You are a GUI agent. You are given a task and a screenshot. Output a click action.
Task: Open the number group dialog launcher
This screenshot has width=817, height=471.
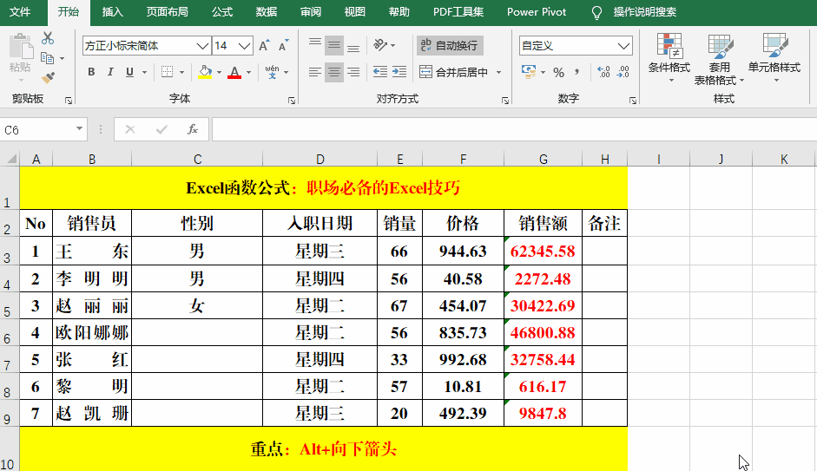point(633,101)
